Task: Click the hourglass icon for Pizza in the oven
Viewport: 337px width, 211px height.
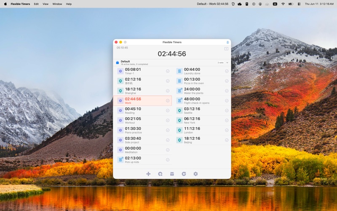Action: 179,81
